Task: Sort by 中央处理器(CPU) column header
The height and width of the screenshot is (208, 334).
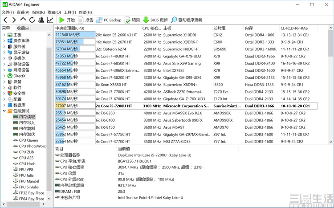Action: coord(98,28)
